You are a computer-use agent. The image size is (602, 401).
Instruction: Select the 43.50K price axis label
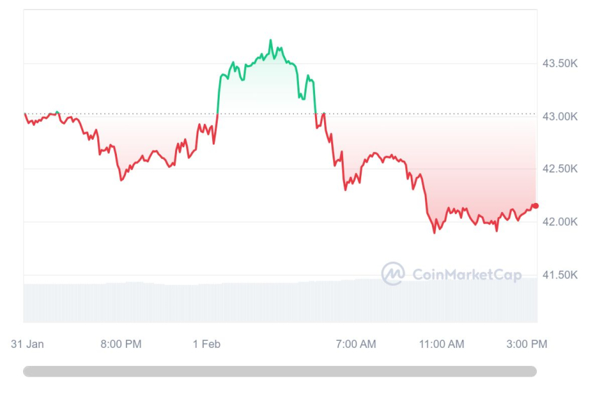coord(560,64)
